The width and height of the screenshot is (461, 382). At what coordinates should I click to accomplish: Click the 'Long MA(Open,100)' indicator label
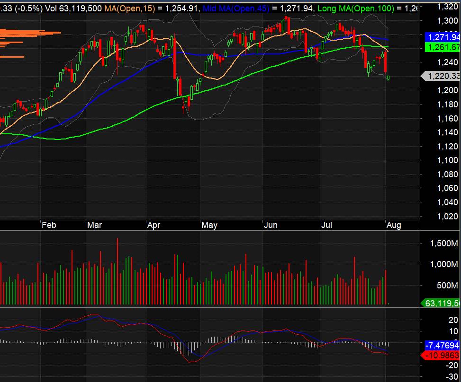356,8
